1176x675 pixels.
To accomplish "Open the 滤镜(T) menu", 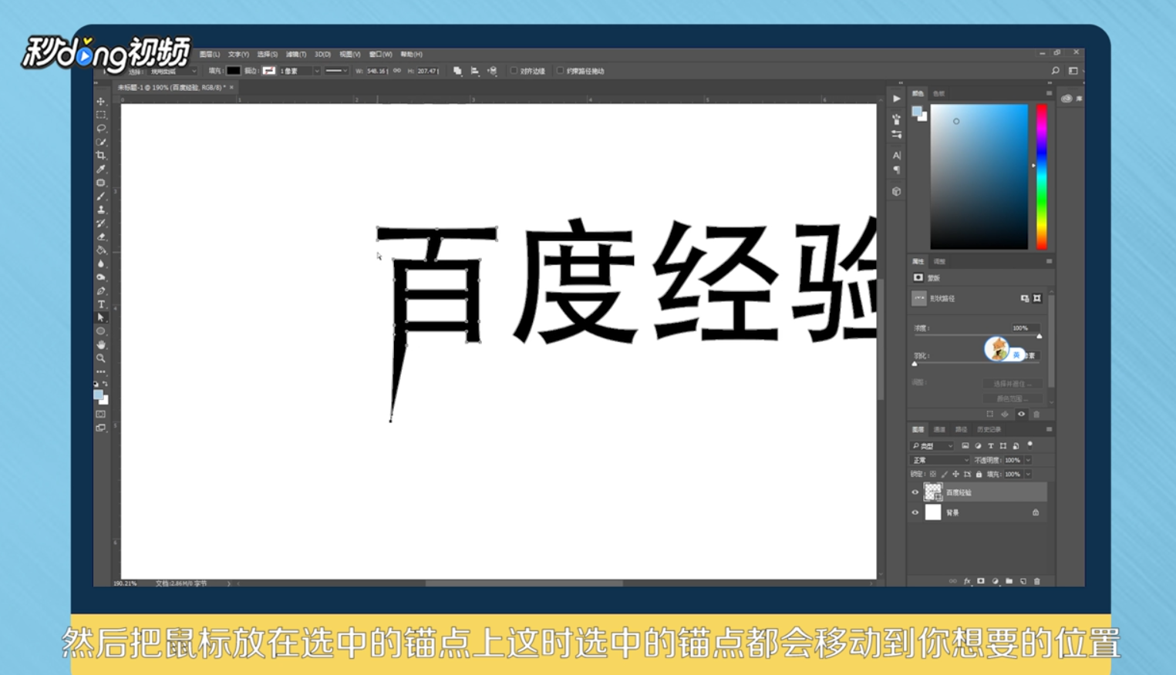I will (x=296, y=55).
